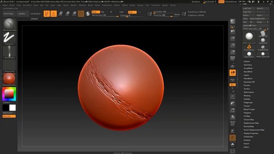Toggle Transp transparency
The image size is (274, 154).
[232, 131]
